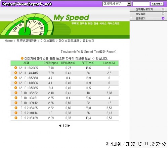Screen dimensions: 168x148
Task: Click download value 2,09
Action: coord(51,118)
